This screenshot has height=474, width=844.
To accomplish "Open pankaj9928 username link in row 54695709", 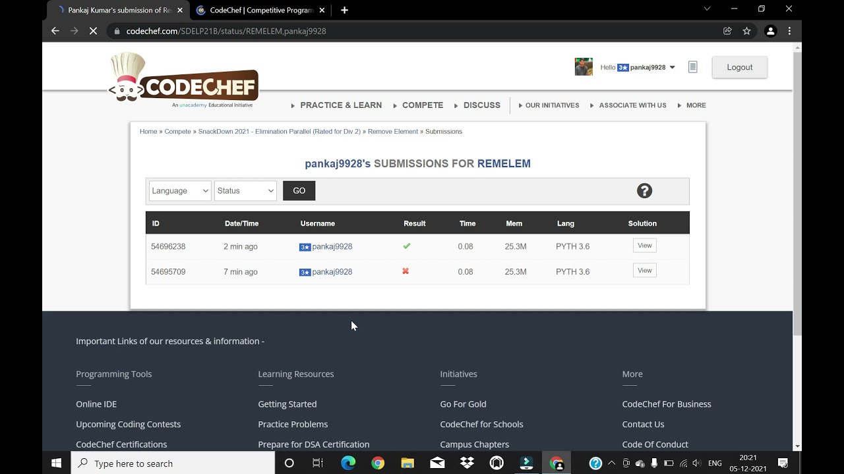I will coord(332,272).
